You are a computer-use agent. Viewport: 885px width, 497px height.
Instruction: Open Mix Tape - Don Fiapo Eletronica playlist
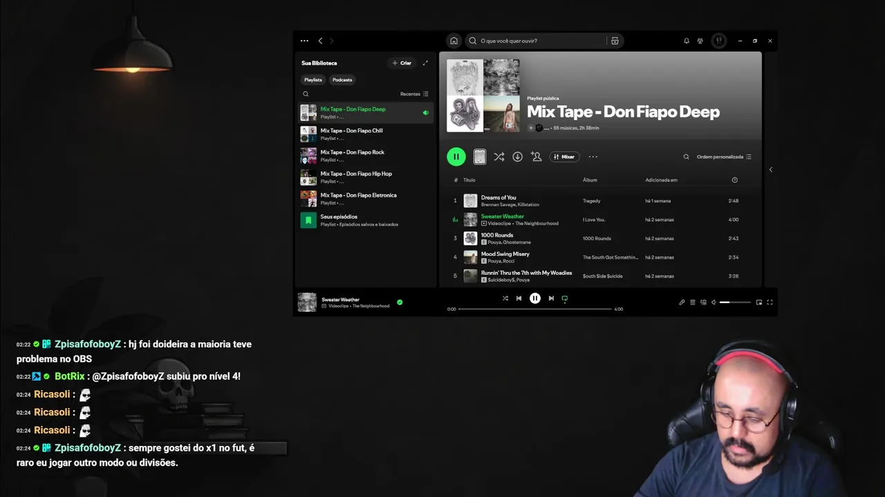click(366, 199)
